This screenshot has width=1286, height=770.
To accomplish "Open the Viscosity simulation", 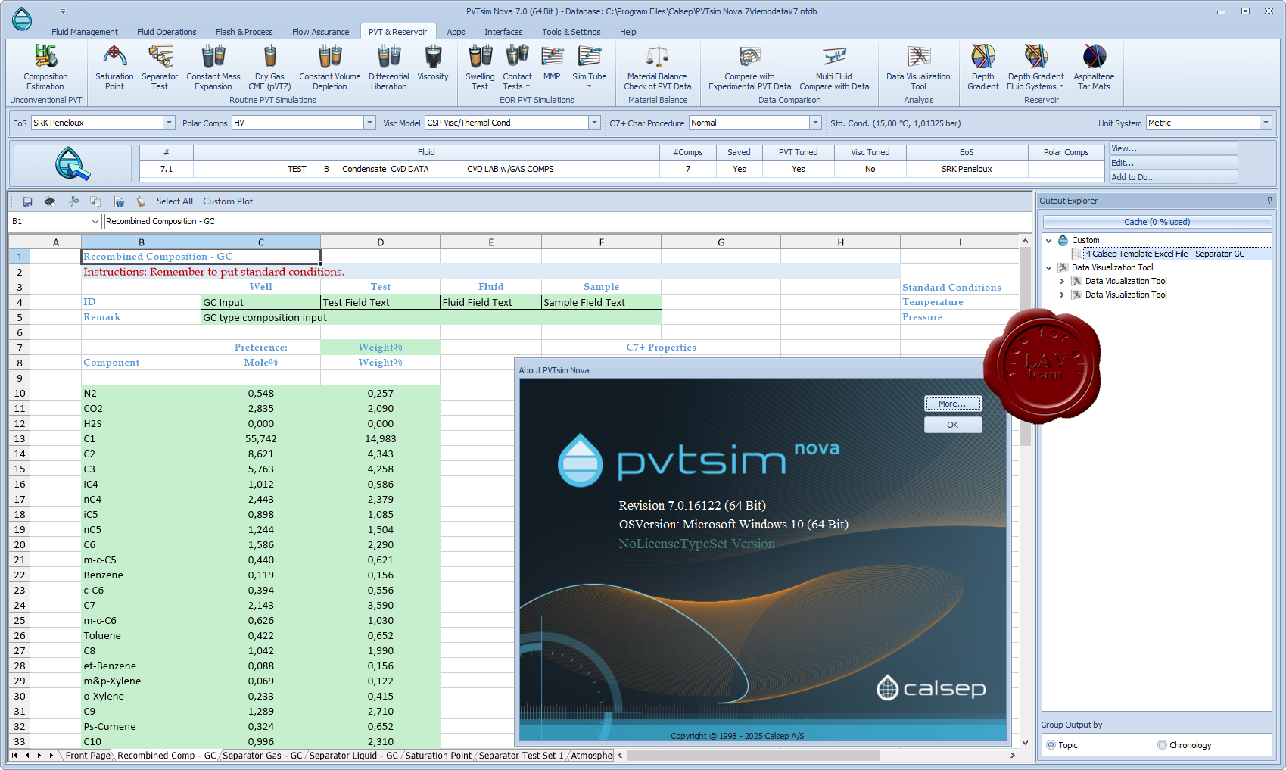I will (433, 62).
